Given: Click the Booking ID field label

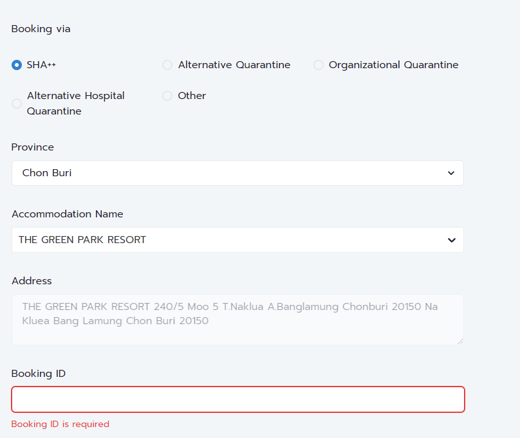Looking at the screenshot, I should (39, 374).
